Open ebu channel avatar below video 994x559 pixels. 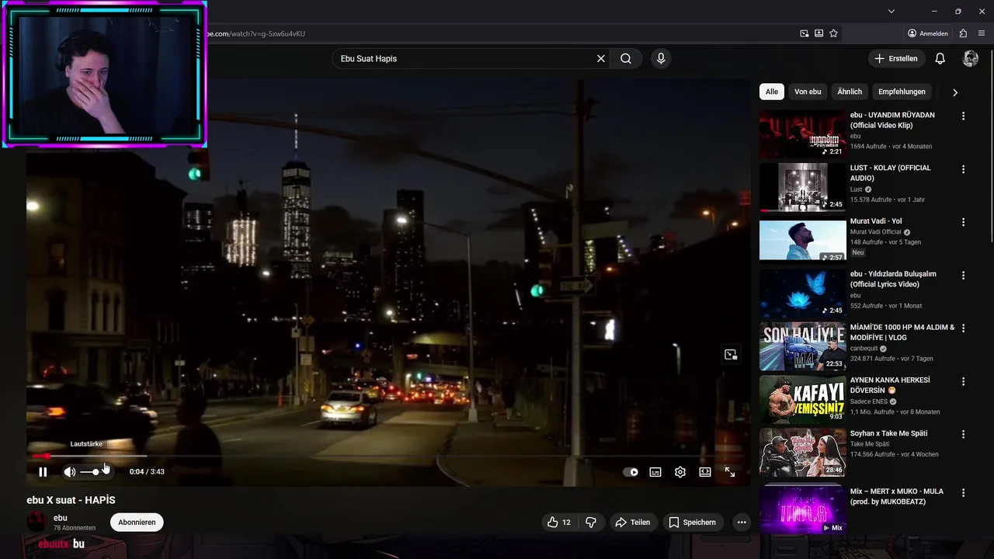36,523
